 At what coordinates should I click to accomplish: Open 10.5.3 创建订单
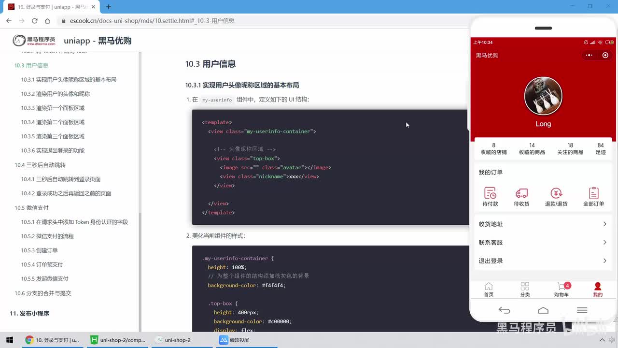(39, 250)
